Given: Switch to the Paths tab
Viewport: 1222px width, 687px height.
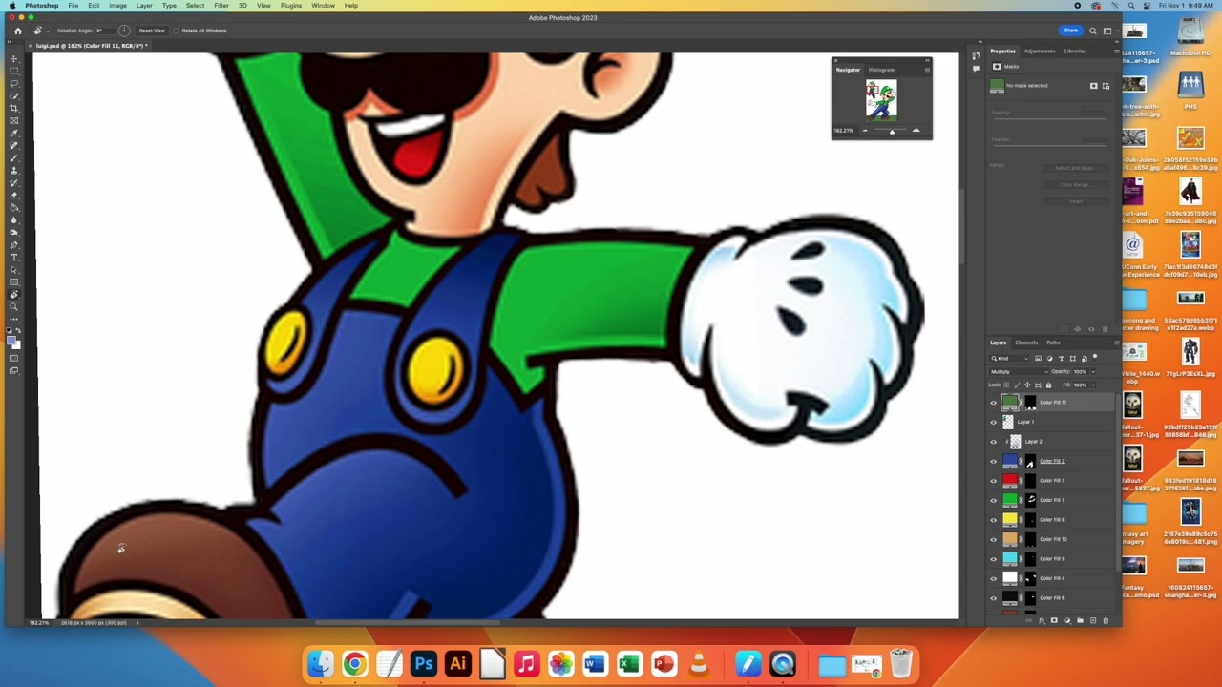Looking at the screenshot, I should tap(1053, 343).
